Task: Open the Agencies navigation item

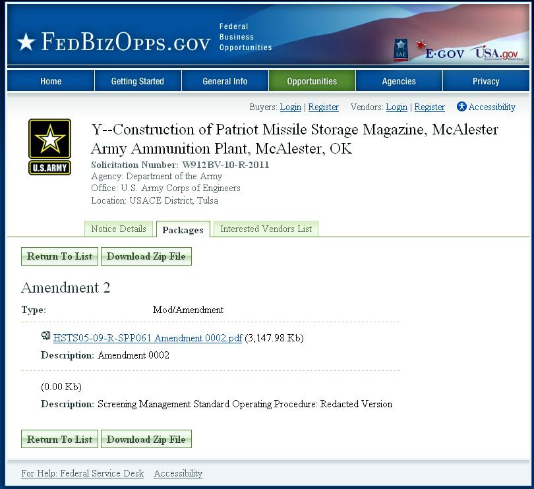Action: click(x=399, y=81)
